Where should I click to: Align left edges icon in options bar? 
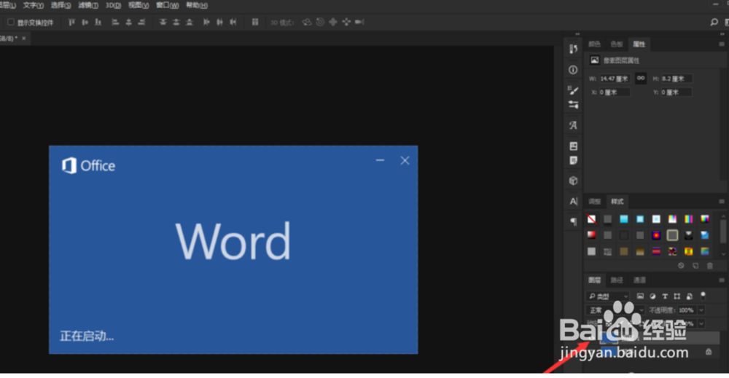click(115, 22)
